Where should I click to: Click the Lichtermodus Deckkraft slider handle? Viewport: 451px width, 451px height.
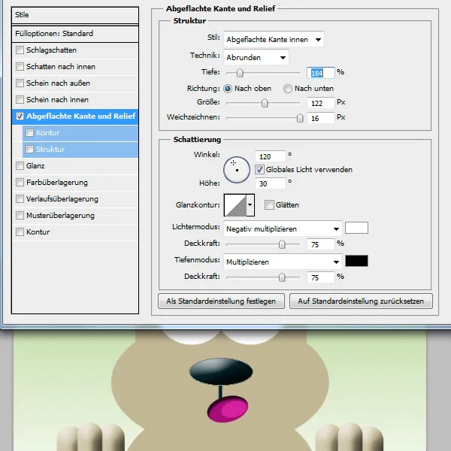282,244
